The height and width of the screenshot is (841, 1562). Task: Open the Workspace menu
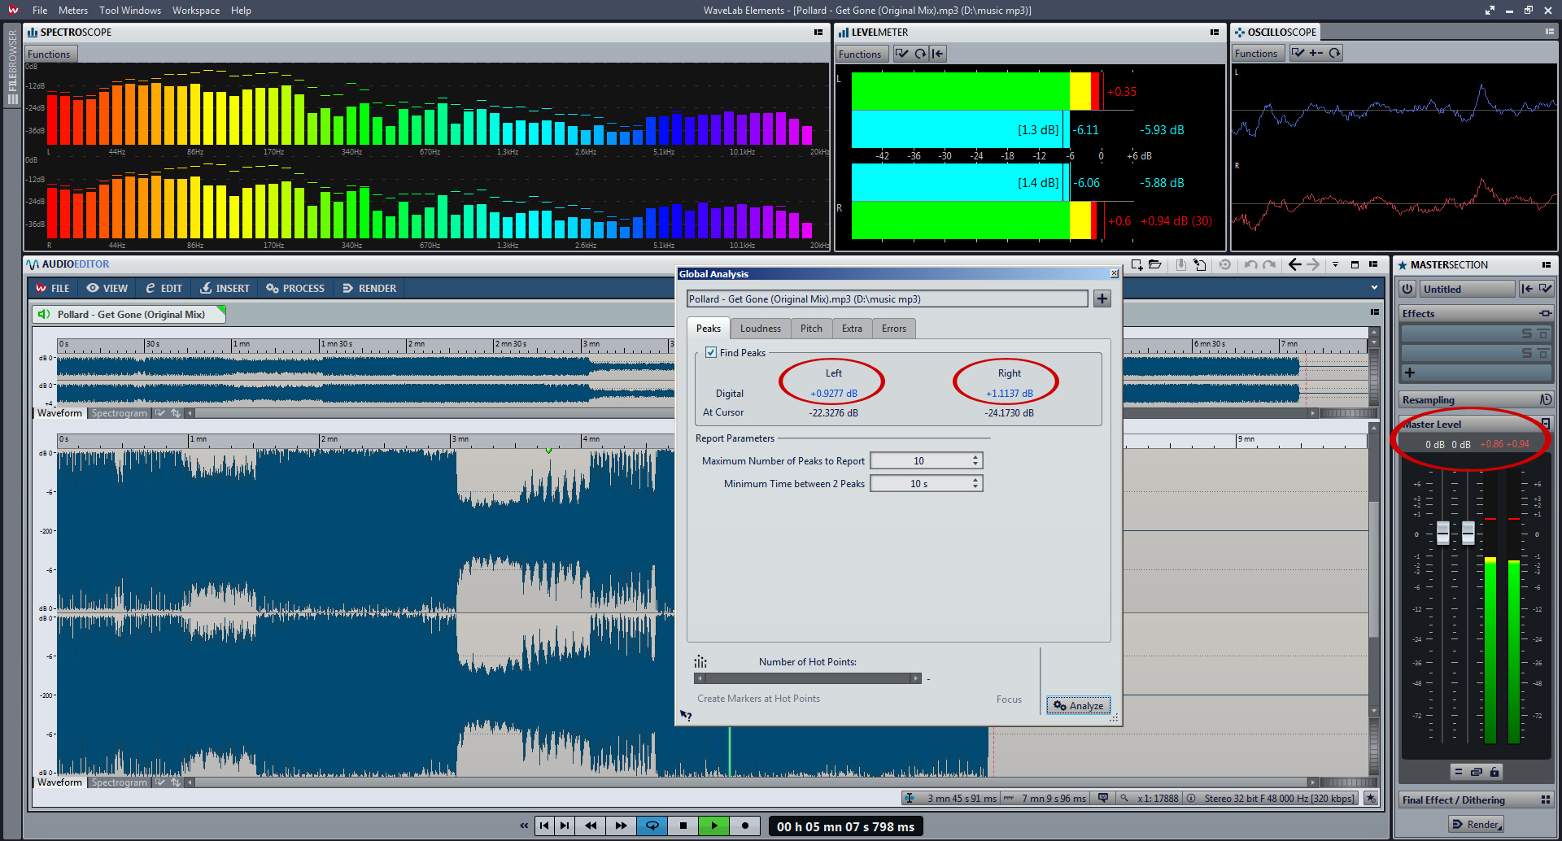click(x=196, y=11)
